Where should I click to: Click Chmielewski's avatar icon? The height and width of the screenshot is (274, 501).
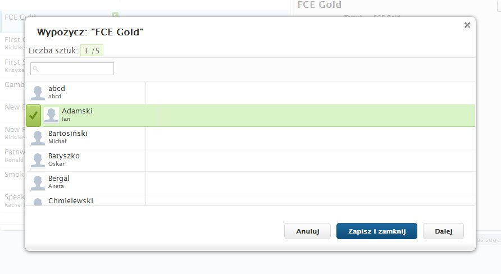coord(38,202)
